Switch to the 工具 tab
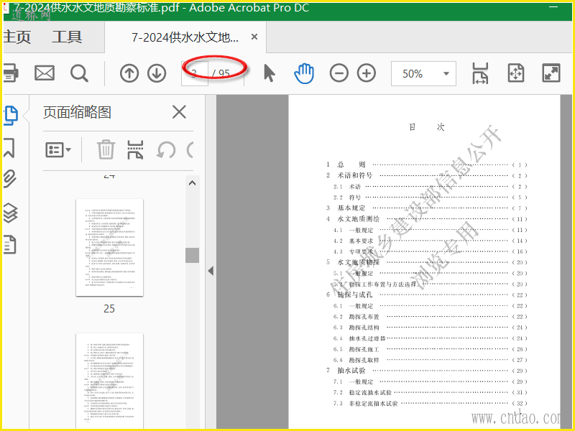 pos(67,37)
